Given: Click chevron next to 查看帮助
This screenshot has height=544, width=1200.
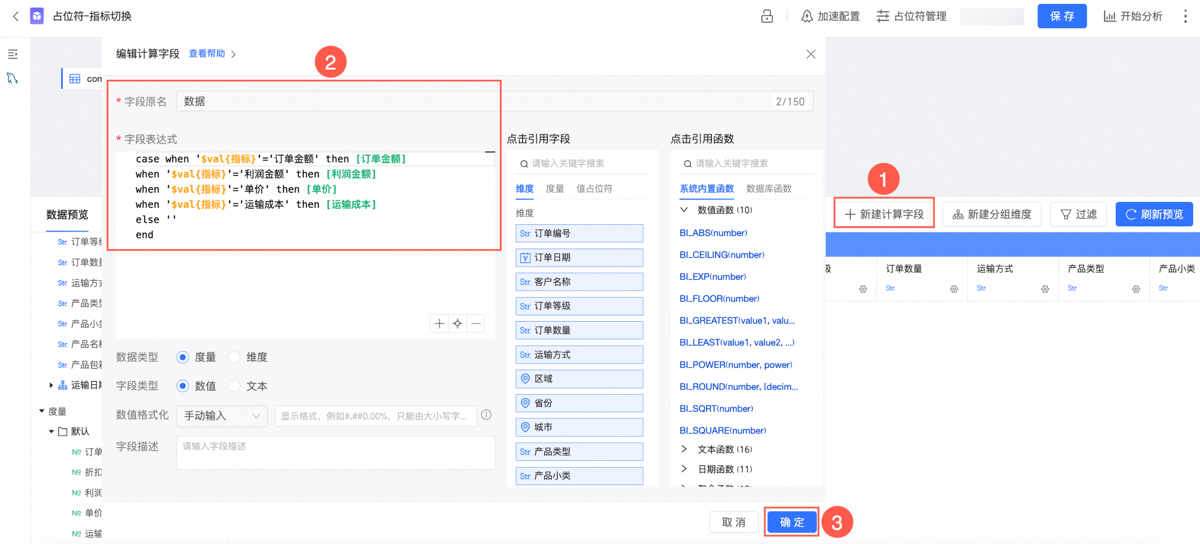Looking at the screenshot, I should click(x=234, y=54).
